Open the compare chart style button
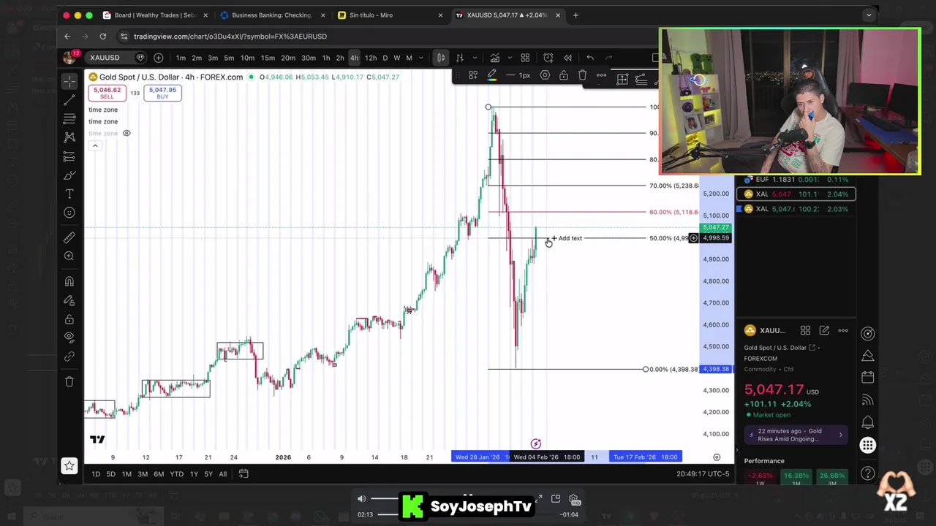 tap(460, 58)
